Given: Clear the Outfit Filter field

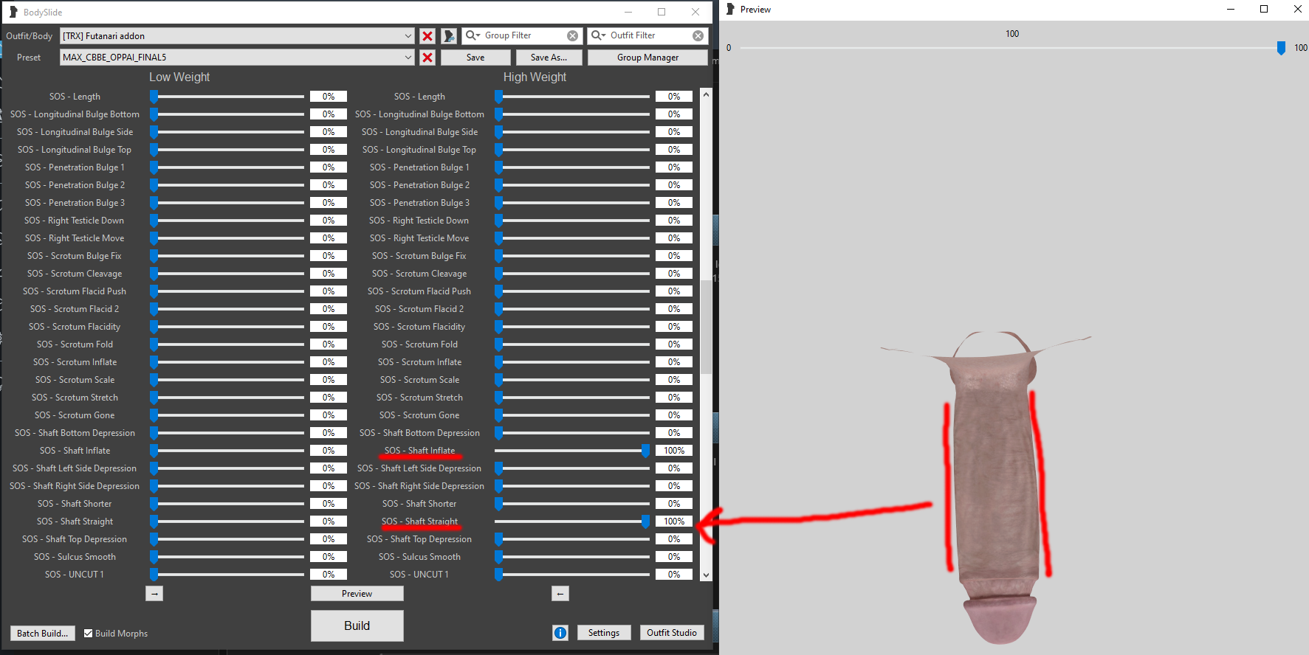Looking at the screenshot, I should click(x=698, y=35).
